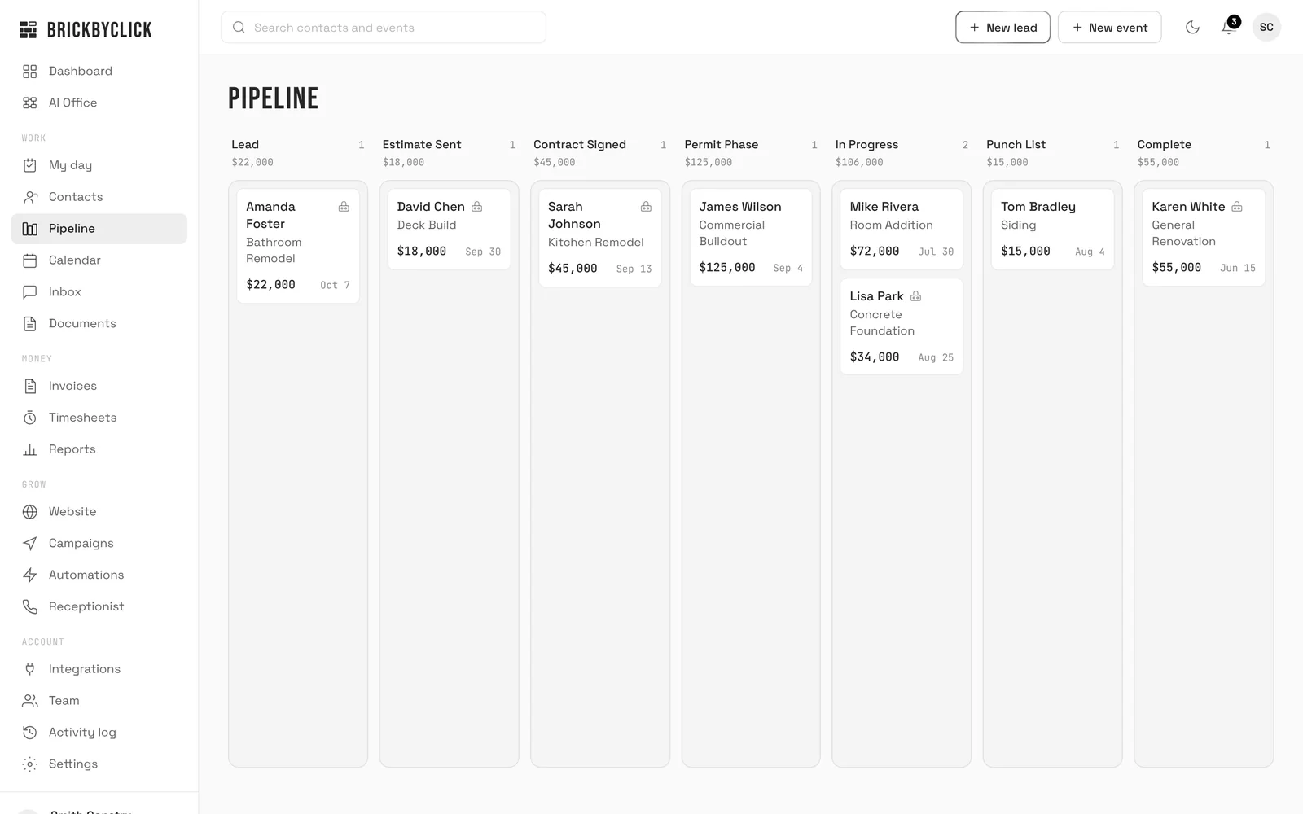Click the Invoices icon in sidebar
Image resolution: width=1303 pixels, height=814 pixels.
click(30, 387)
